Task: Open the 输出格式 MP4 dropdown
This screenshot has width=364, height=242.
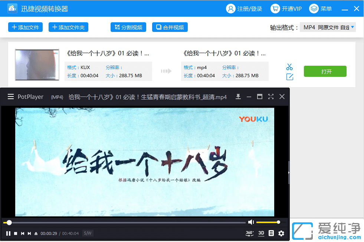Action: point(328,27)
